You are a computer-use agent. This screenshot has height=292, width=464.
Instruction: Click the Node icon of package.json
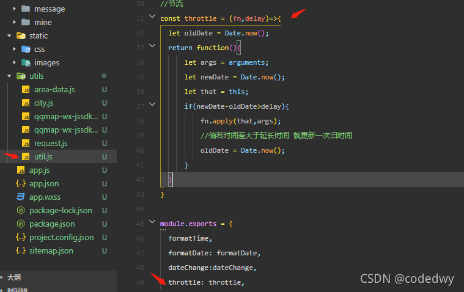[x=21, y=224]
